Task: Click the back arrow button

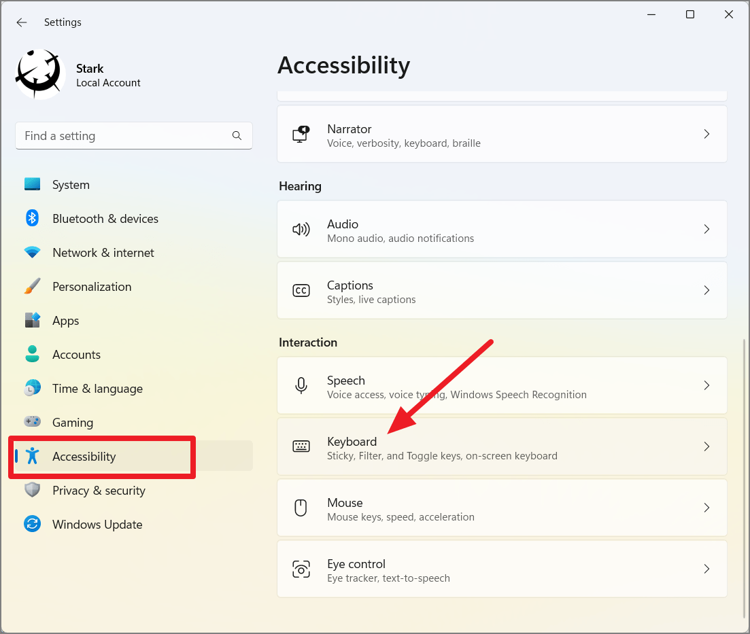Action: (x=21, y=22)
